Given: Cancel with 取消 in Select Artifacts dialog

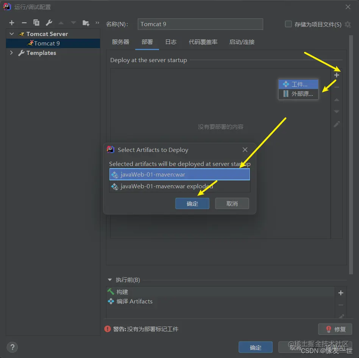Looking at the screenshot, I should (232, 203).
